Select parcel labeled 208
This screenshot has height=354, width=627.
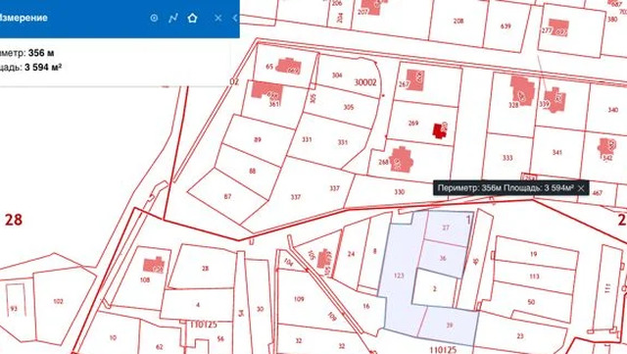coord(458,21)
